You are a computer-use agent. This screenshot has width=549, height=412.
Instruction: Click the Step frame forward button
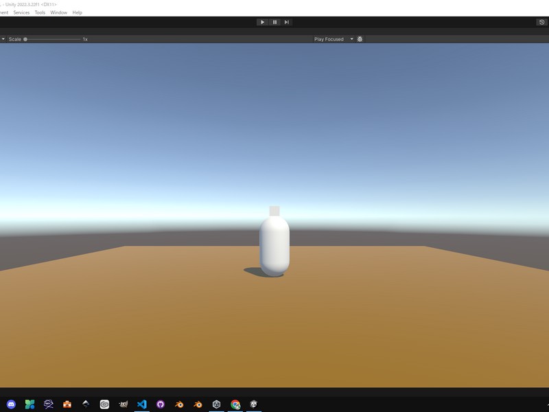click(287, 22)
